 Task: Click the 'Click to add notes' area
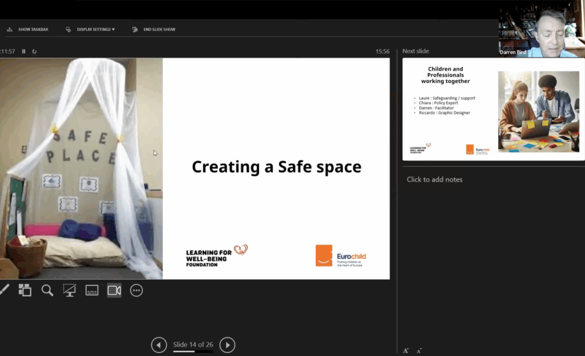435,179
